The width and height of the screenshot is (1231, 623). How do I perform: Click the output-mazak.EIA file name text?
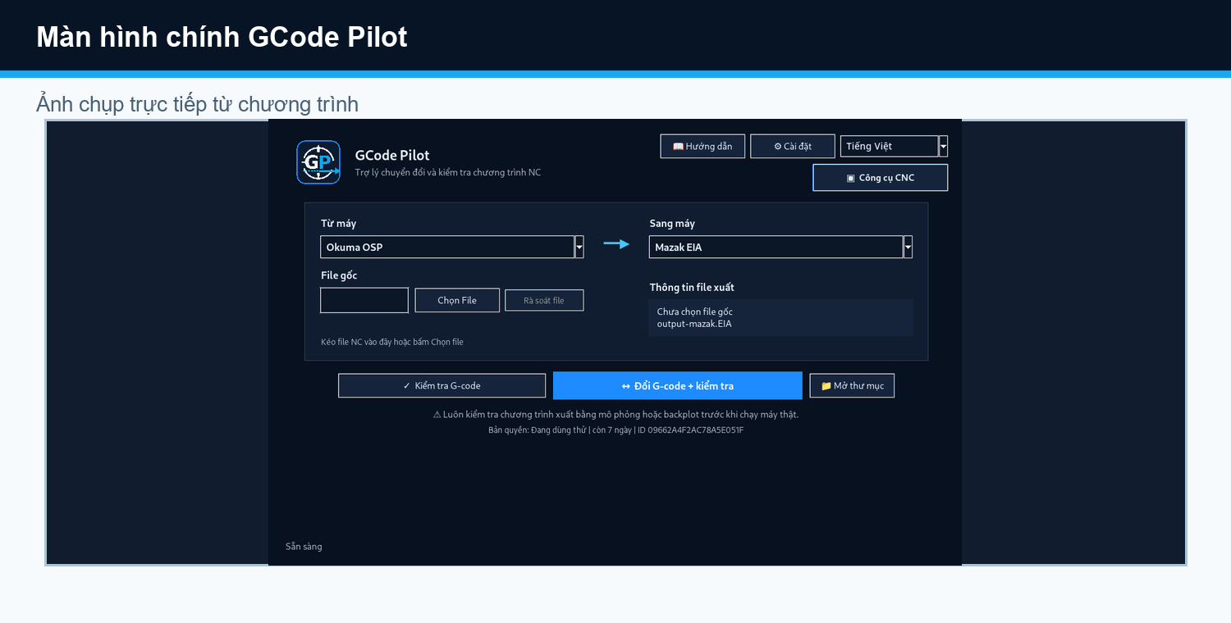[x=694, y=324]
